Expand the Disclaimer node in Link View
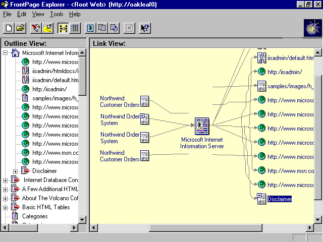 point(259,196)
